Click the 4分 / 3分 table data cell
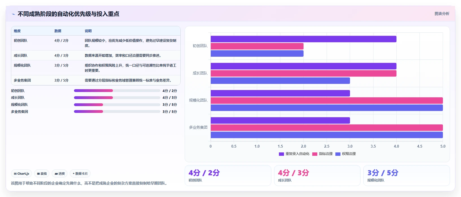The width and height of the screenshot is (461, 197). point(62,56)
